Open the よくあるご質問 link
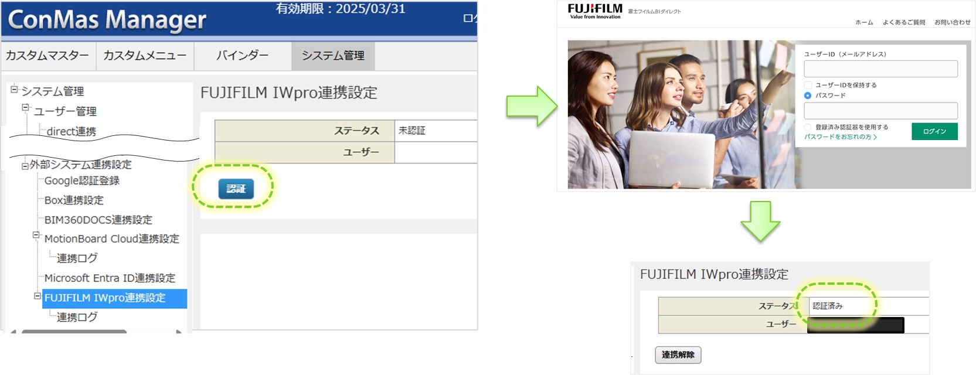The image size is (976, 375). point(903,22)
